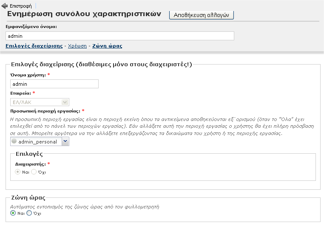The width and height of the screenshot is (324, 225).
Task: Click the grey workspace icon beside admin_personal
Action: (14, 142)
